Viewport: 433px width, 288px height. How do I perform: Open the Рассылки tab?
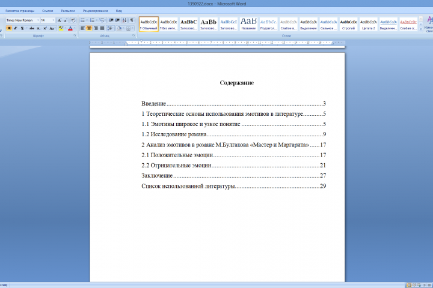coord(68,11)
